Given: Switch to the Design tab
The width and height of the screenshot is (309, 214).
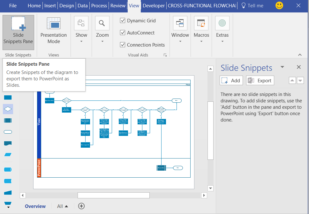Looking at the screenshot, I should (66, 5).
